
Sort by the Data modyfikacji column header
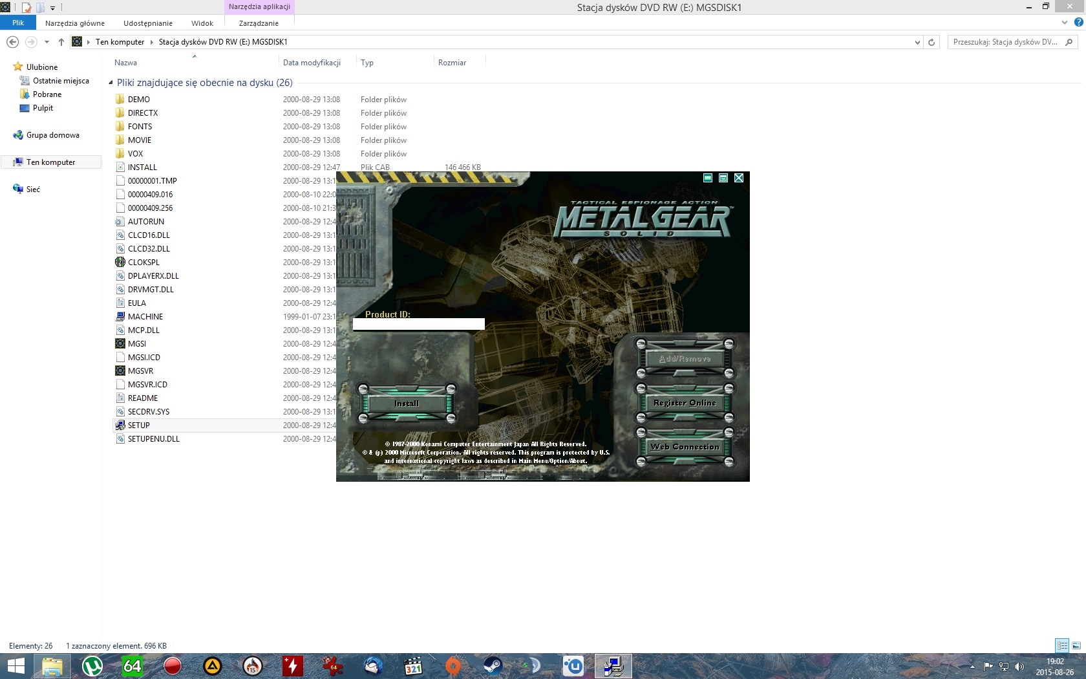(312, 63)
